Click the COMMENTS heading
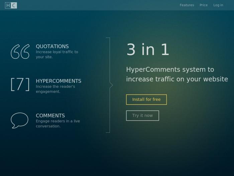 50,116
